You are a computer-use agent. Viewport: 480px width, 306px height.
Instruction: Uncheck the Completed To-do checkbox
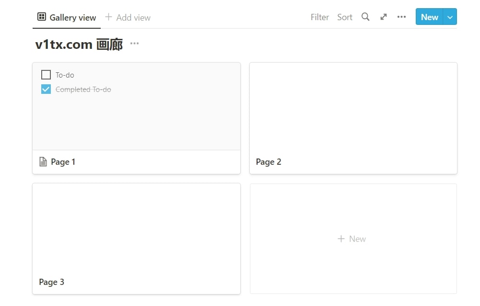[x=46, y=89]
